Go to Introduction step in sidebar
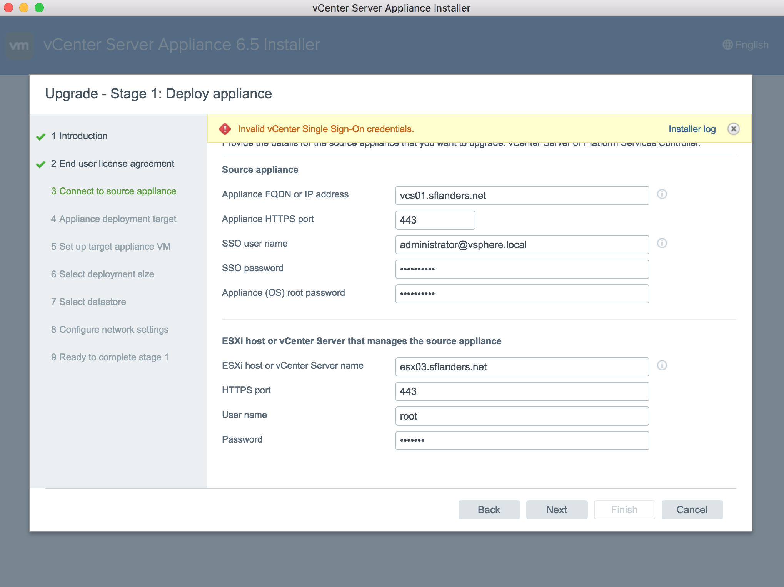The image size is (784, 587). (83, 136)
